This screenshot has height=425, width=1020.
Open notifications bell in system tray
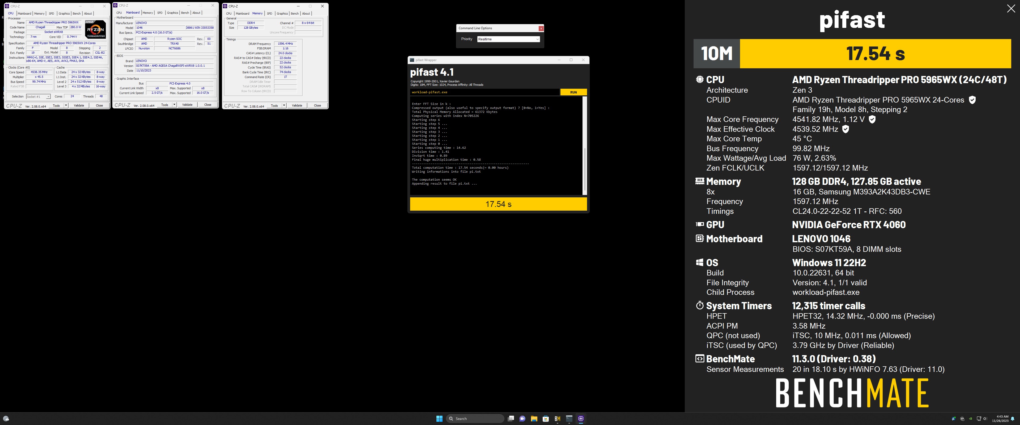pos(1013,419)
